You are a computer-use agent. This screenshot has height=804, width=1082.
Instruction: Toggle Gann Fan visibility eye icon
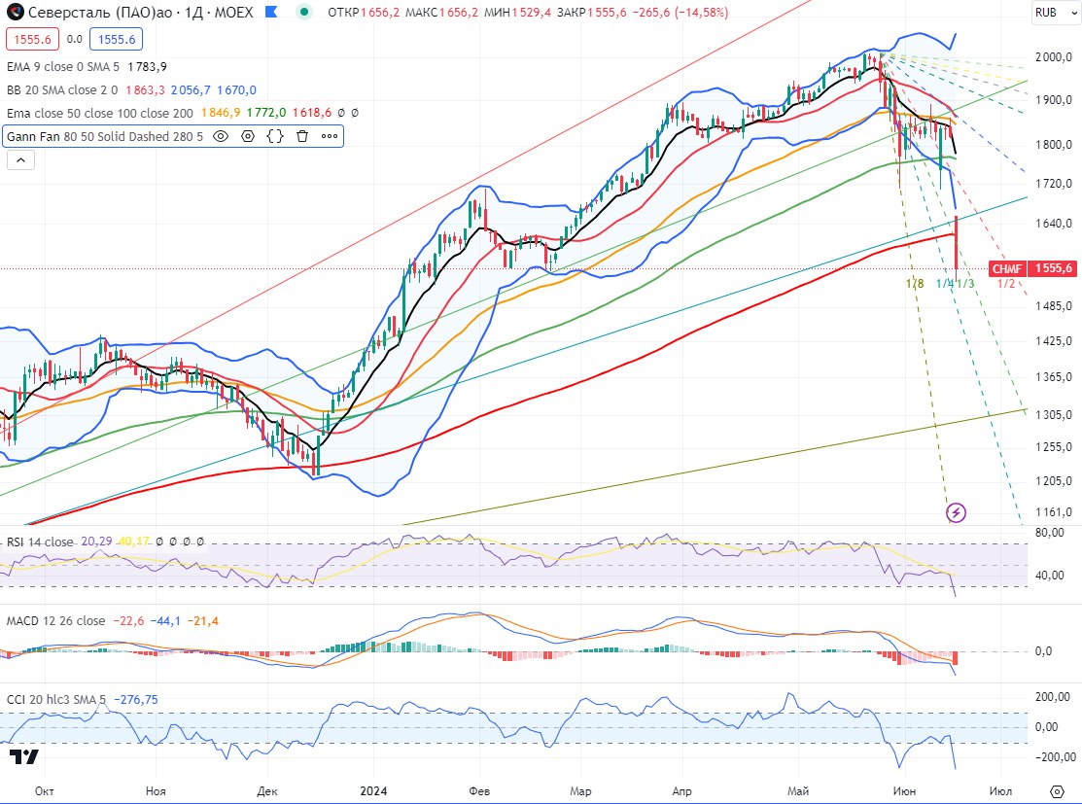coord(220,136)
